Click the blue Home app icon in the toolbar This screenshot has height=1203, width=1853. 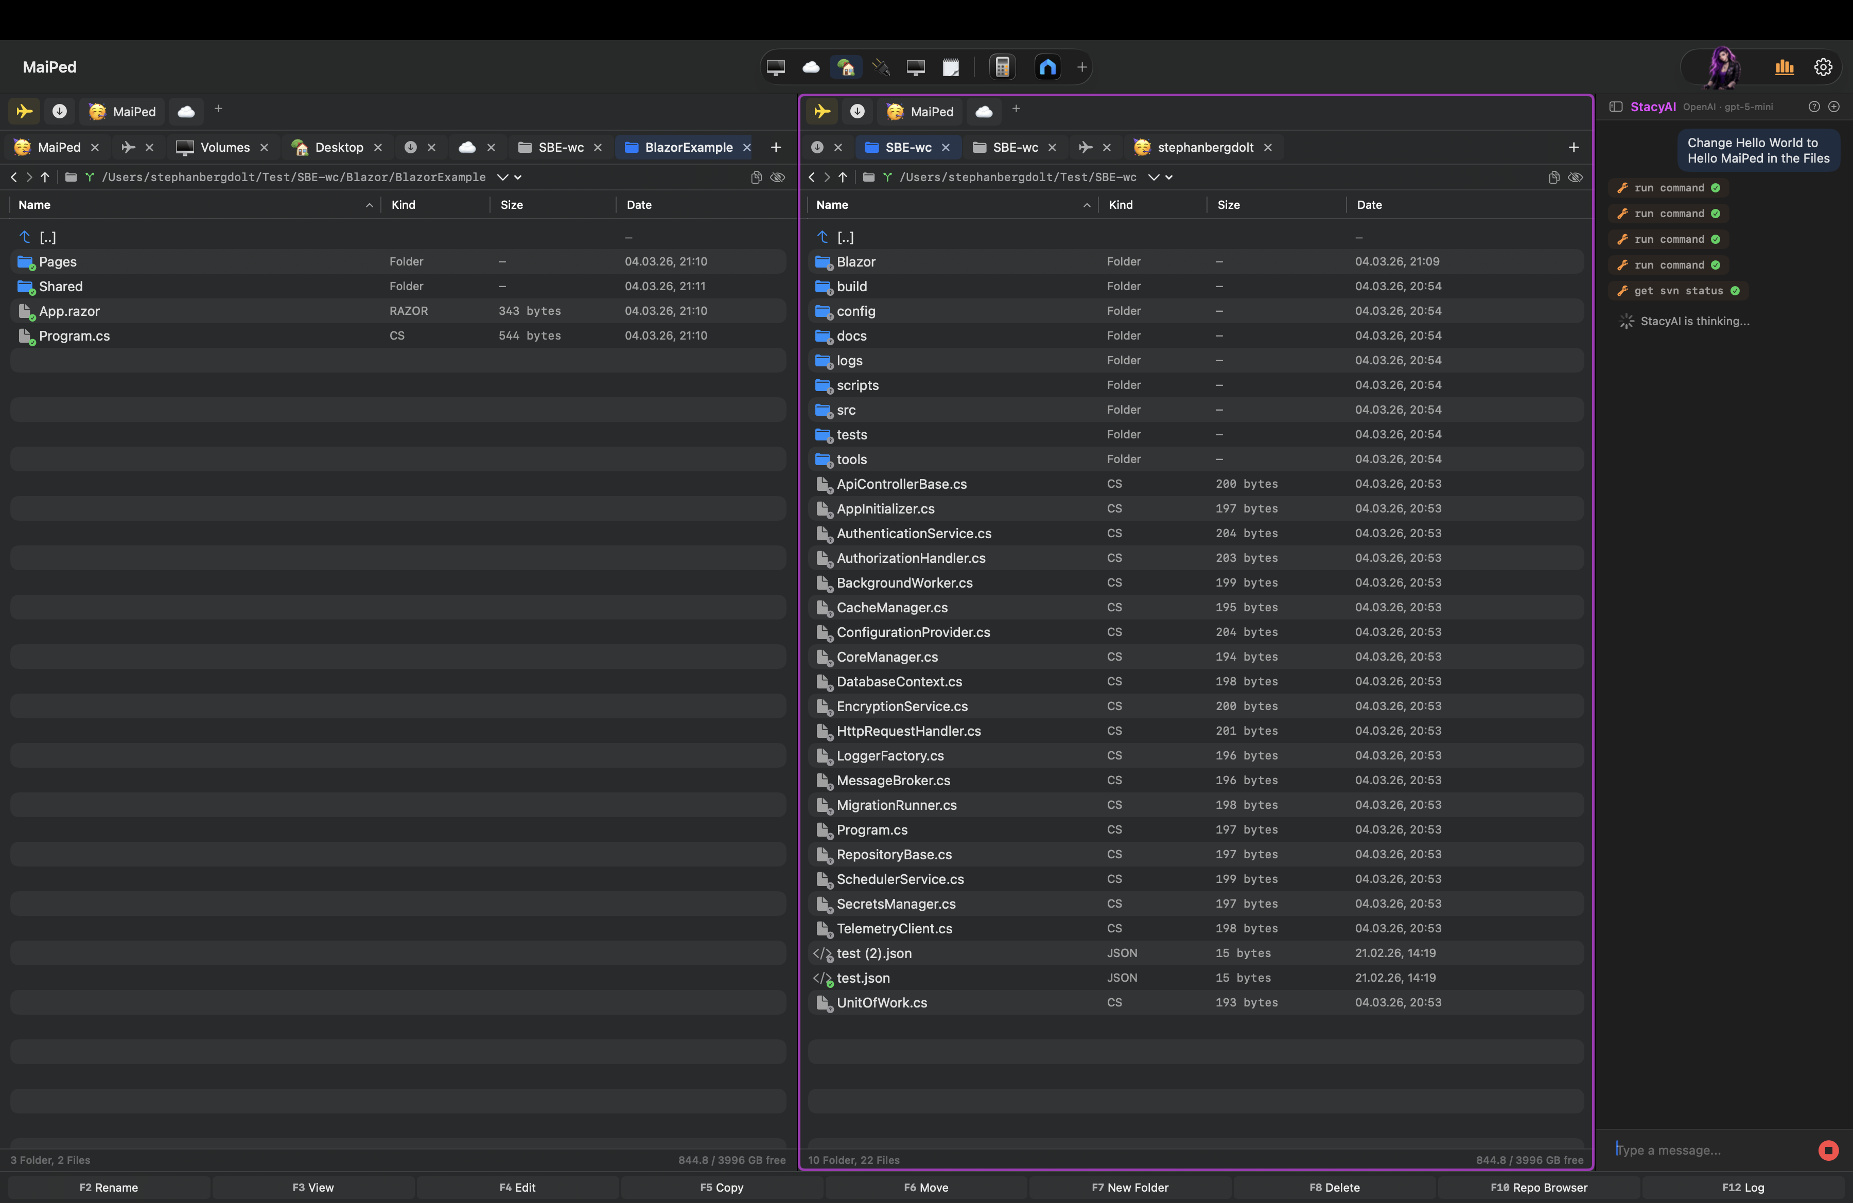[1046, 67]
